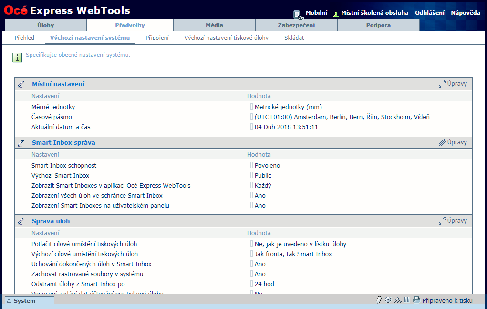Click the date value 04 Dub 2018 13:51:11
Screen dimensions: 487x309
[x=286, y=127]
